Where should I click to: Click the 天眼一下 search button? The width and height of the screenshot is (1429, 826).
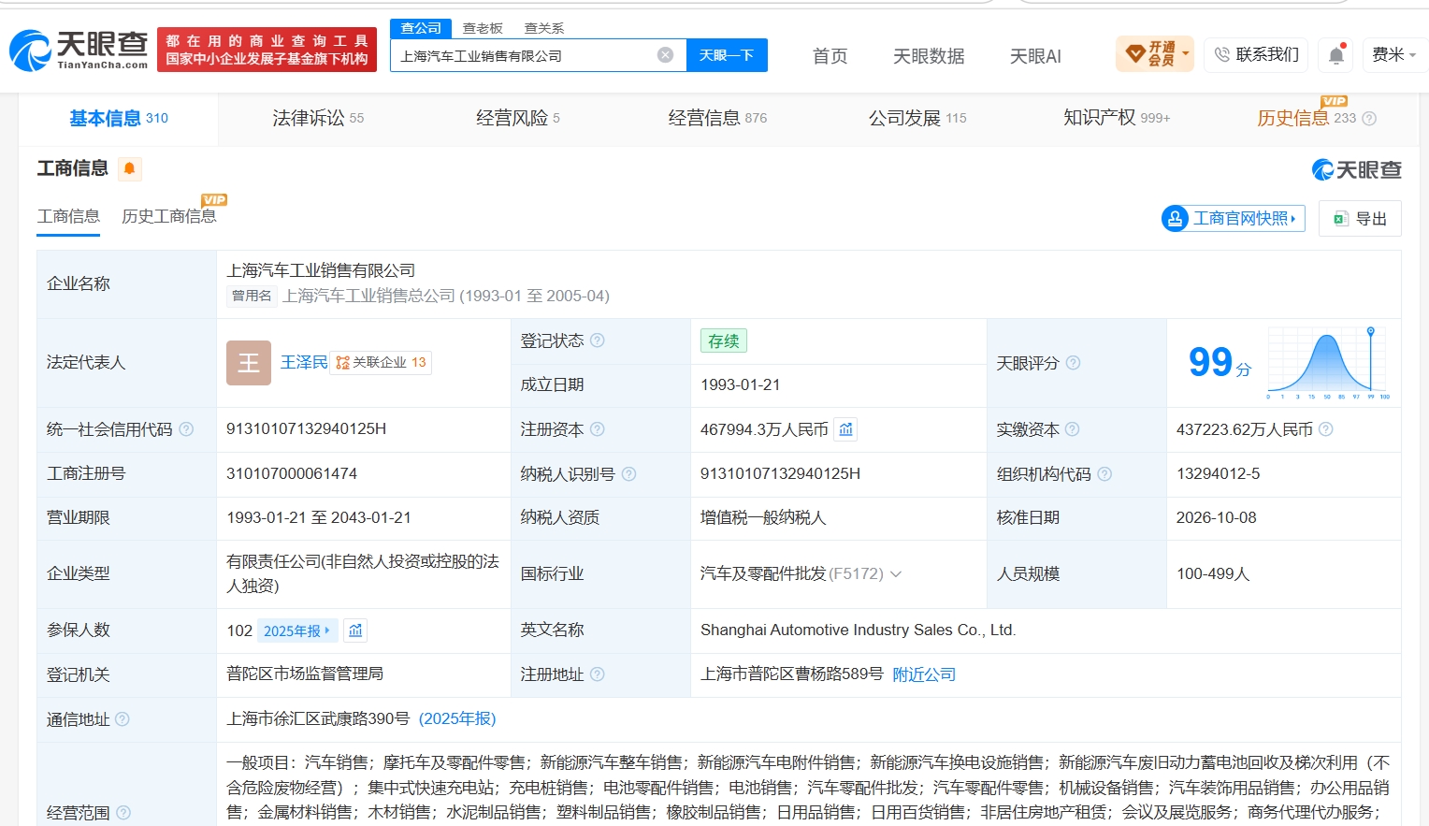727,55
